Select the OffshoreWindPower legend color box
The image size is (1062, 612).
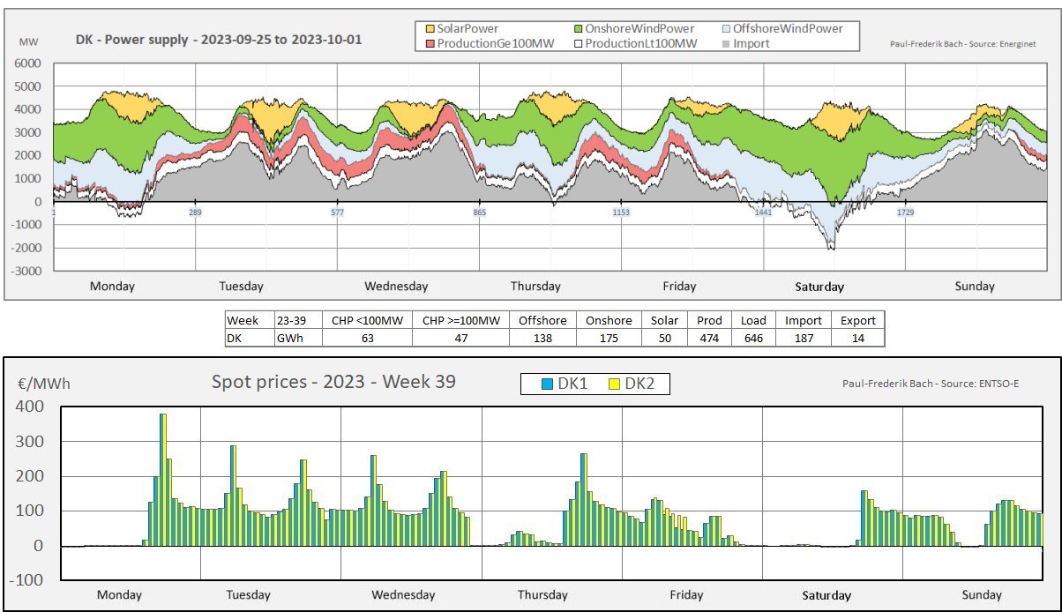point(726,29)
